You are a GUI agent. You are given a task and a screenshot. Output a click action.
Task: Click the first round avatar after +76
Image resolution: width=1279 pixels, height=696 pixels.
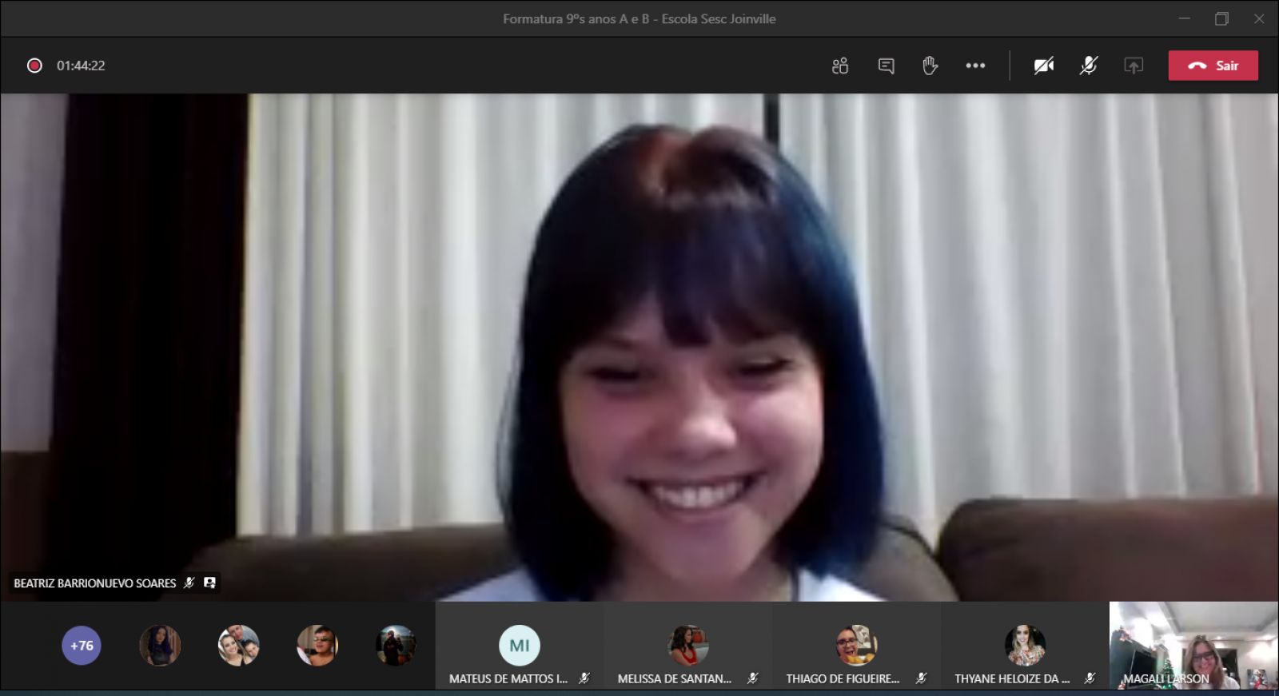[x=160, y=646]
